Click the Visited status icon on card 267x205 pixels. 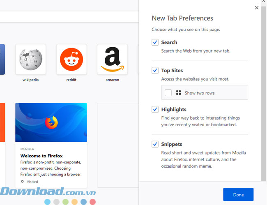(x=22, y=182)
